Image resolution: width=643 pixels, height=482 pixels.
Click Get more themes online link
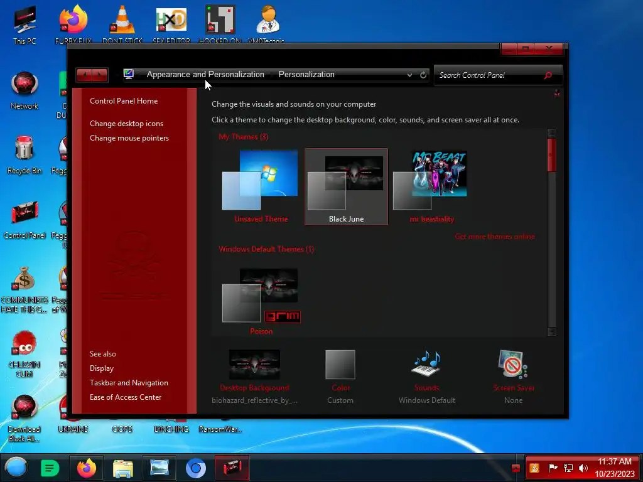point(495,237)
